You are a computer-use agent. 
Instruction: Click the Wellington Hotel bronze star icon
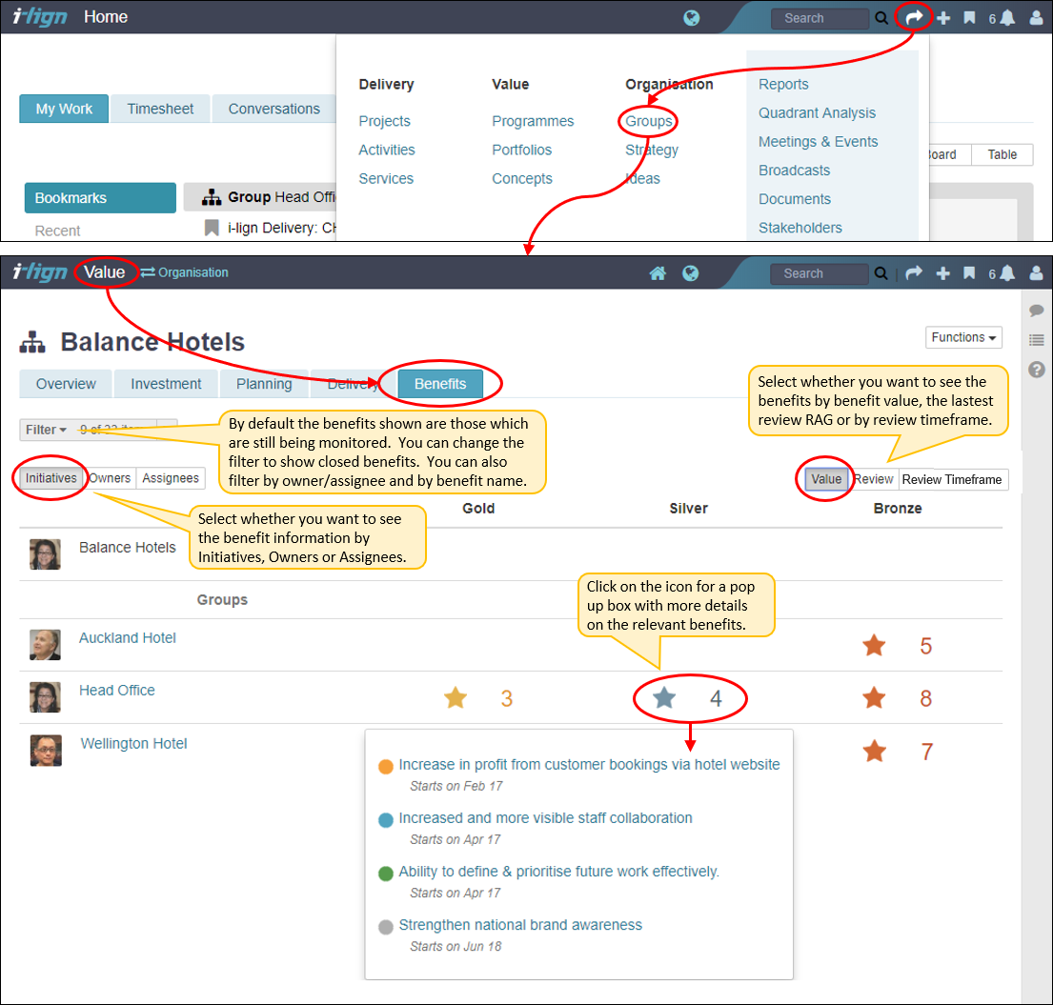pyautogui.click(x=874, y=751)
